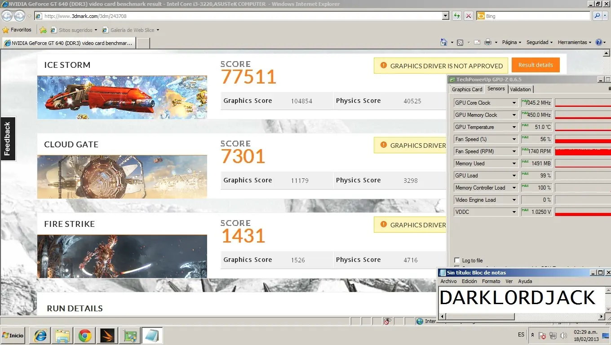The width and height of the screenshot is (611, 345).
Task: Open the Feedback side tab
Action: [x=8, y=139]
